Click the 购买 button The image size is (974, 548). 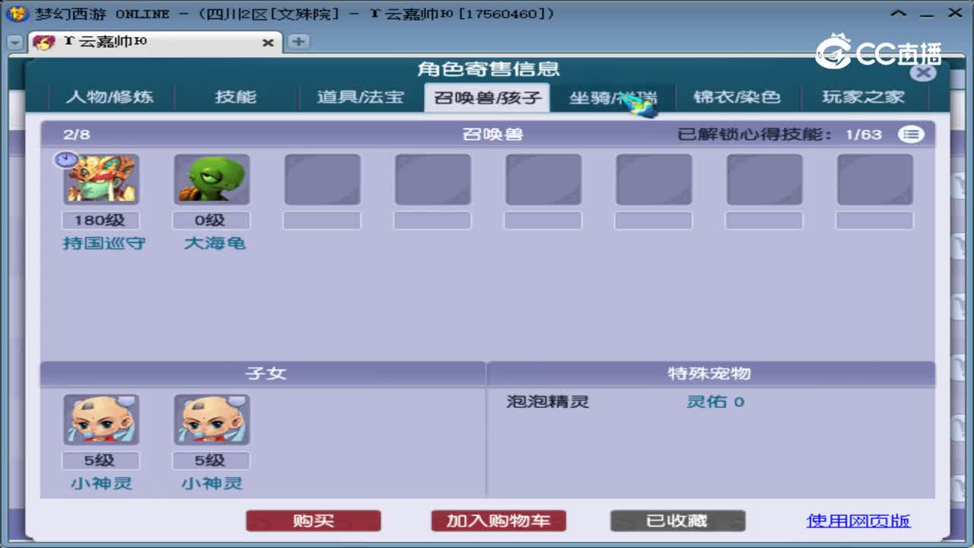pyautogui.click(x=314, y=521)
